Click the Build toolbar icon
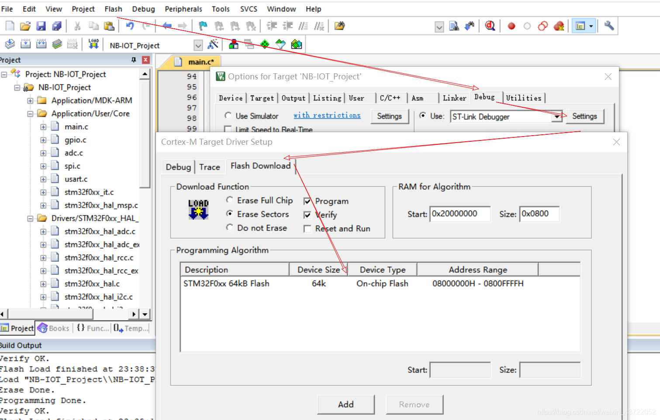 [x=26, y=44]
